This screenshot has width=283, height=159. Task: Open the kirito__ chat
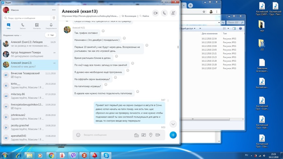click(30, 86)
